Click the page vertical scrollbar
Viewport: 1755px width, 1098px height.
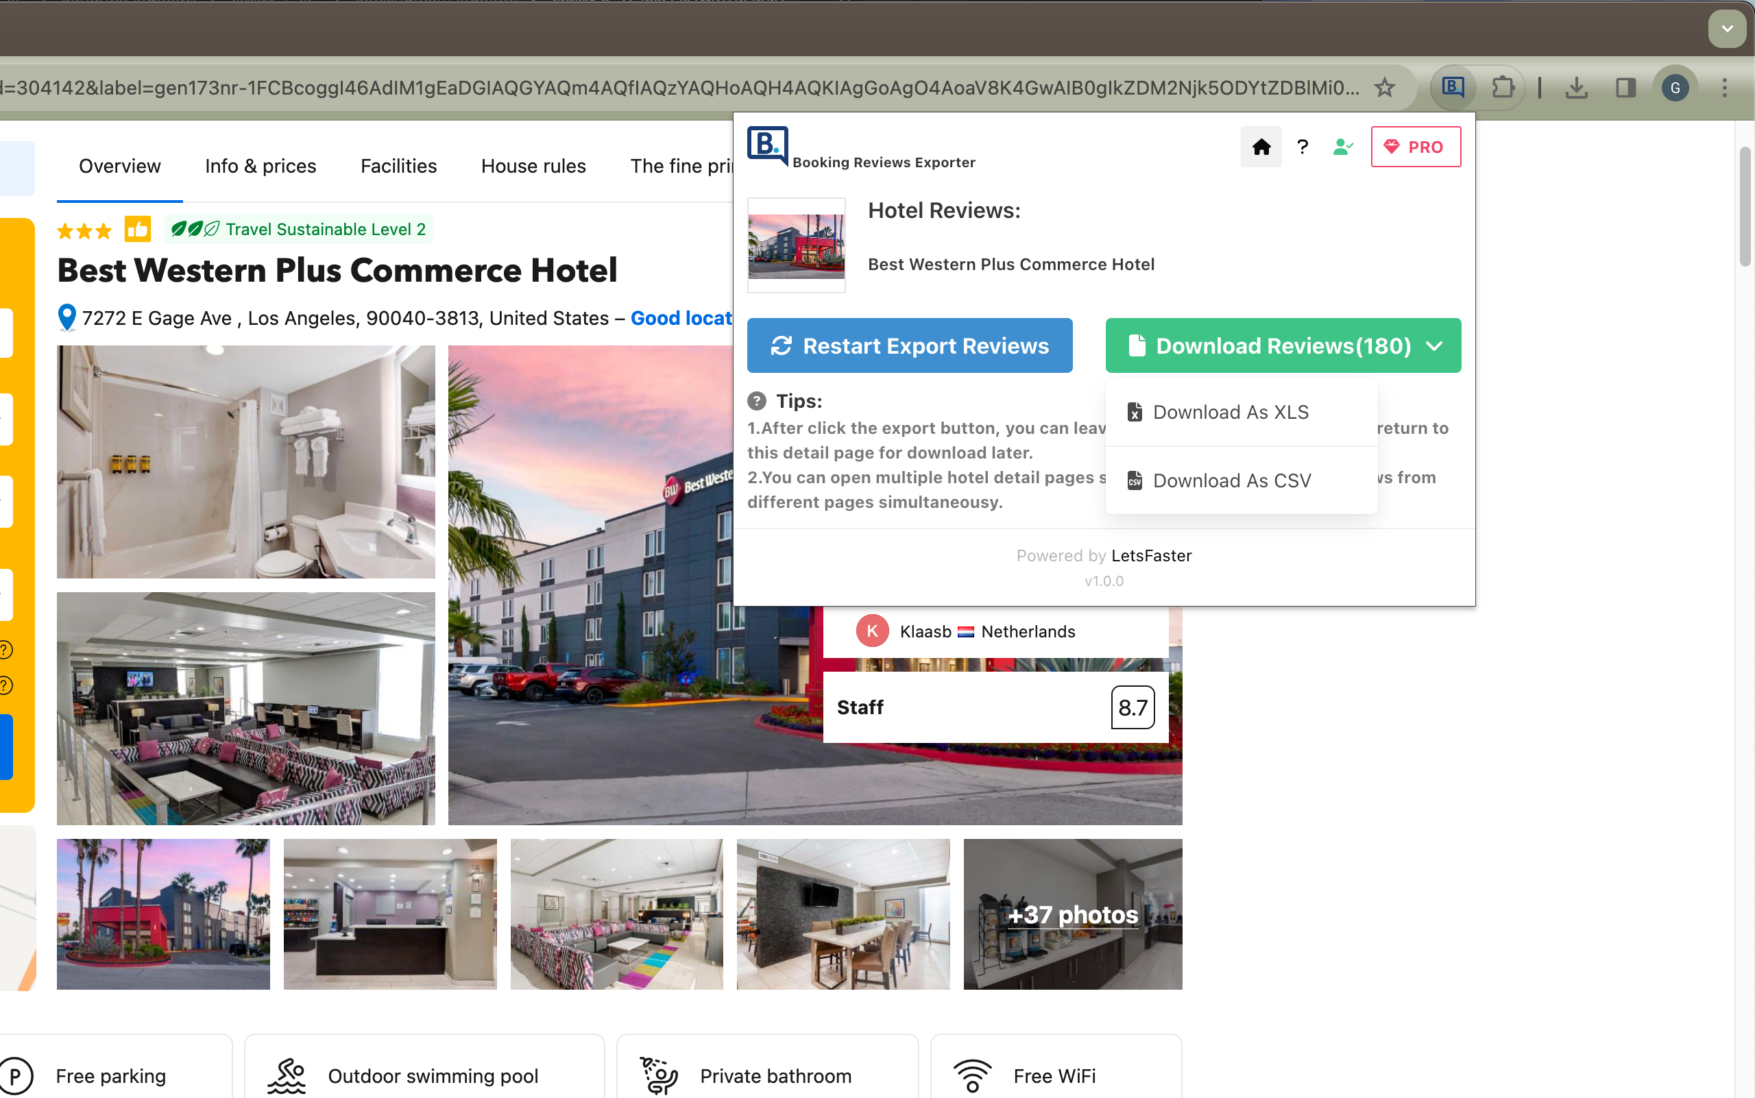tap(1745, 207)
